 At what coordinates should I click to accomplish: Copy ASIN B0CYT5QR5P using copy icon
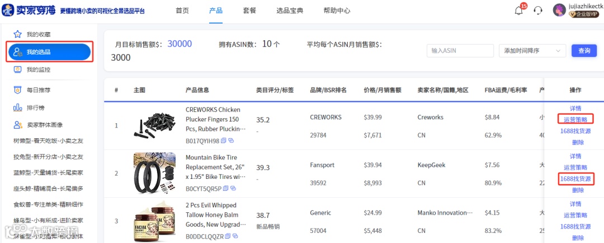pos(226,188)
